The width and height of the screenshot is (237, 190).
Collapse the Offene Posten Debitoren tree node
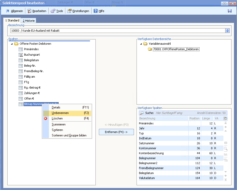point(12,44)
